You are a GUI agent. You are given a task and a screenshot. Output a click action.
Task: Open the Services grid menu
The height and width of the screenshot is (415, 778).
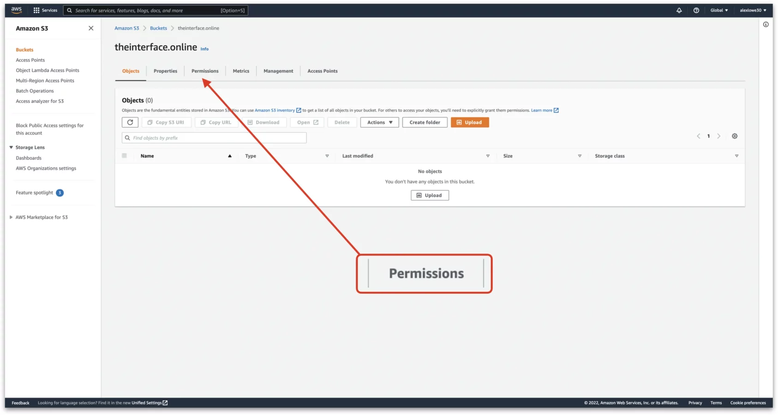coord(45,10)
